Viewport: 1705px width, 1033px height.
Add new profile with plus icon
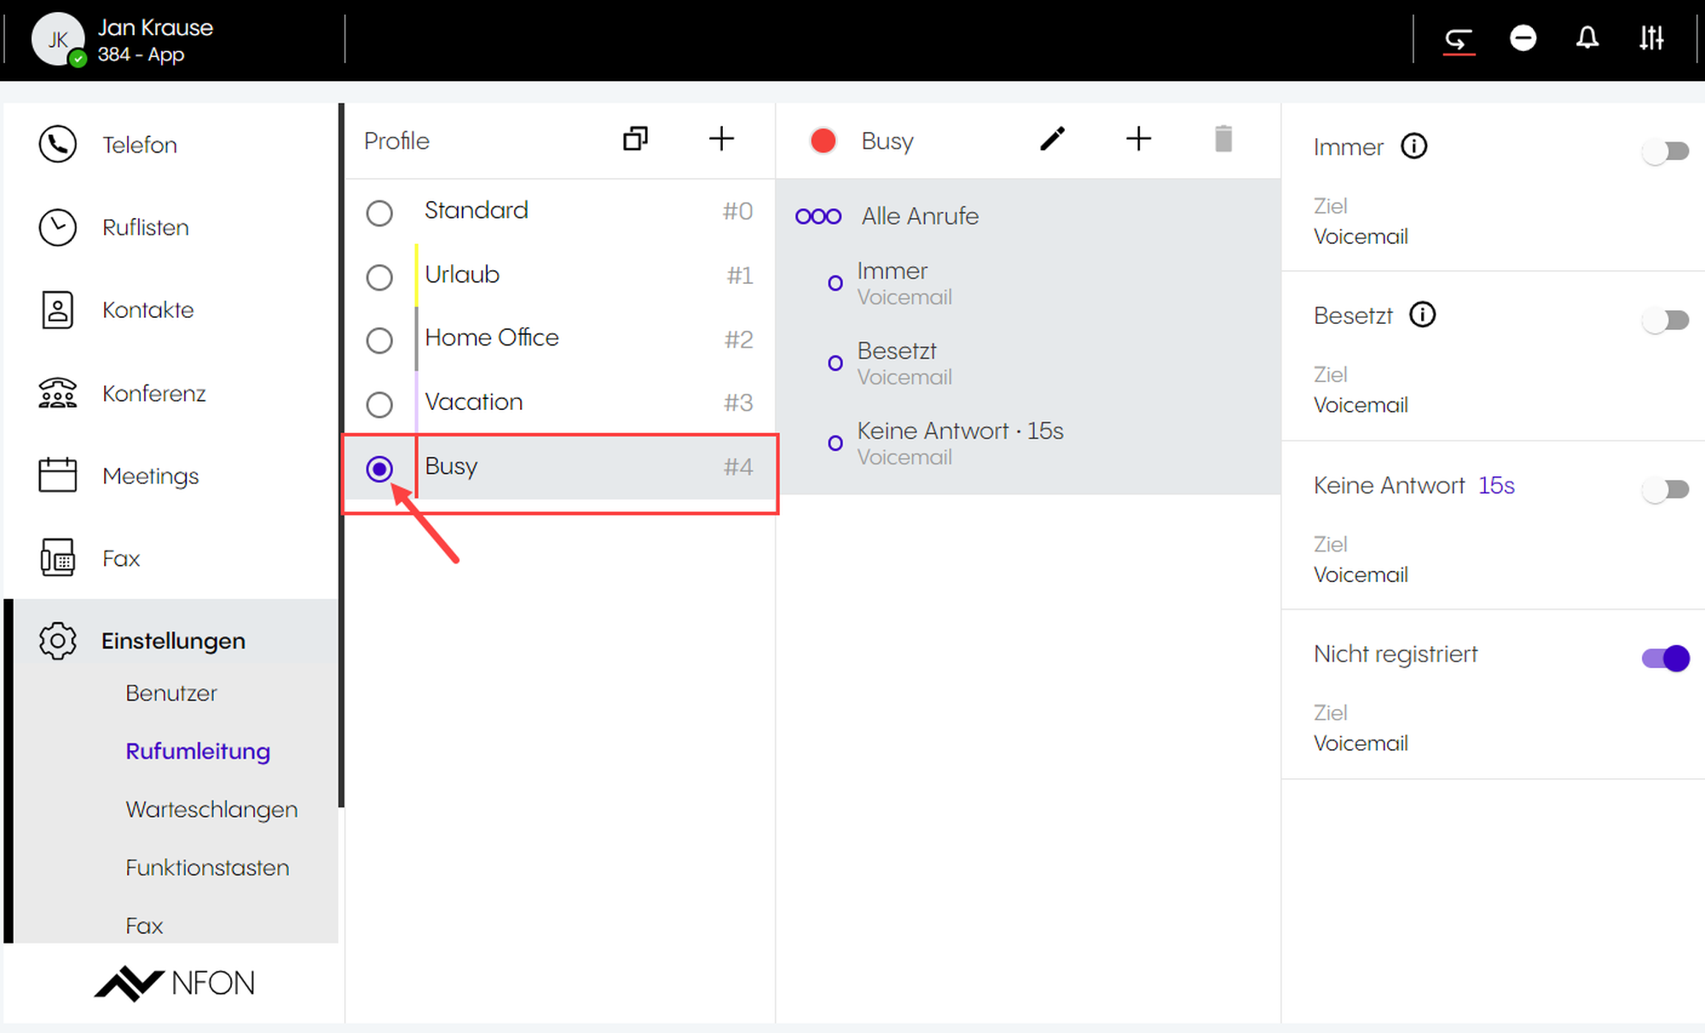pyautogui.click(x=721, y=139)
